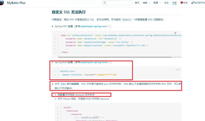Copy the Spring MVC bean code block
The height and width of the screenshot is (121, 205).
click(175, 33)
